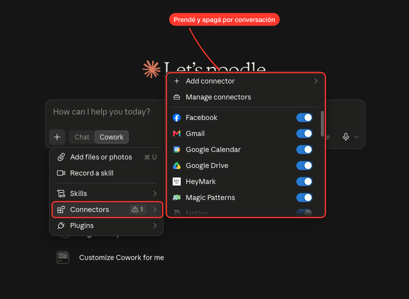
Task: Switch off the Google Drive connector
Action: pyautogui.click(x=304, y=165)
